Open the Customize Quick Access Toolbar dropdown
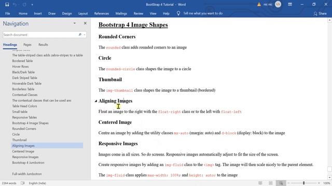 (32, 5)
